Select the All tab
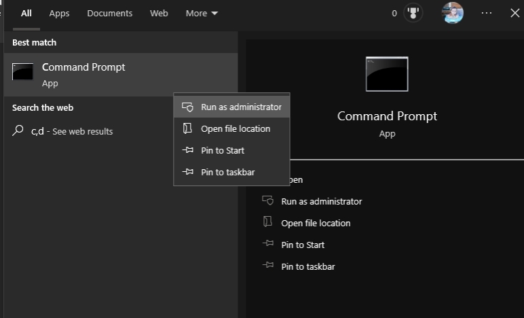The image size is (524, 318). tap(26, 13)
